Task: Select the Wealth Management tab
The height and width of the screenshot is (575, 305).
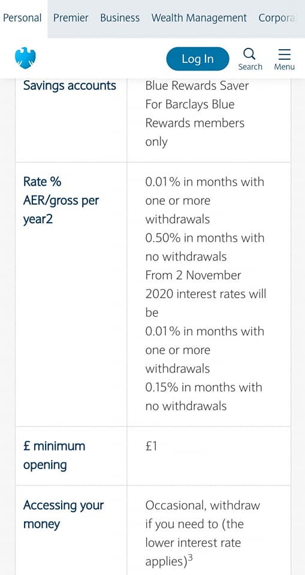Action: click(x=200, y=18)
